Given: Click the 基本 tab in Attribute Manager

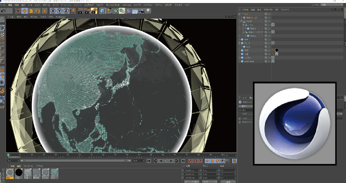Looking at the screenshot, I should coord(243,106).
